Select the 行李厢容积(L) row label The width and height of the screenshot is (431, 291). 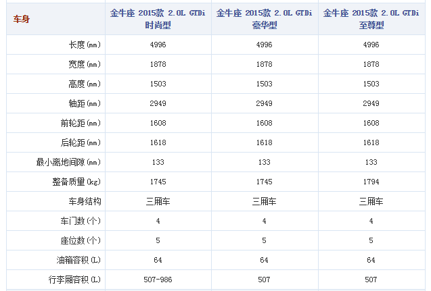74,280
